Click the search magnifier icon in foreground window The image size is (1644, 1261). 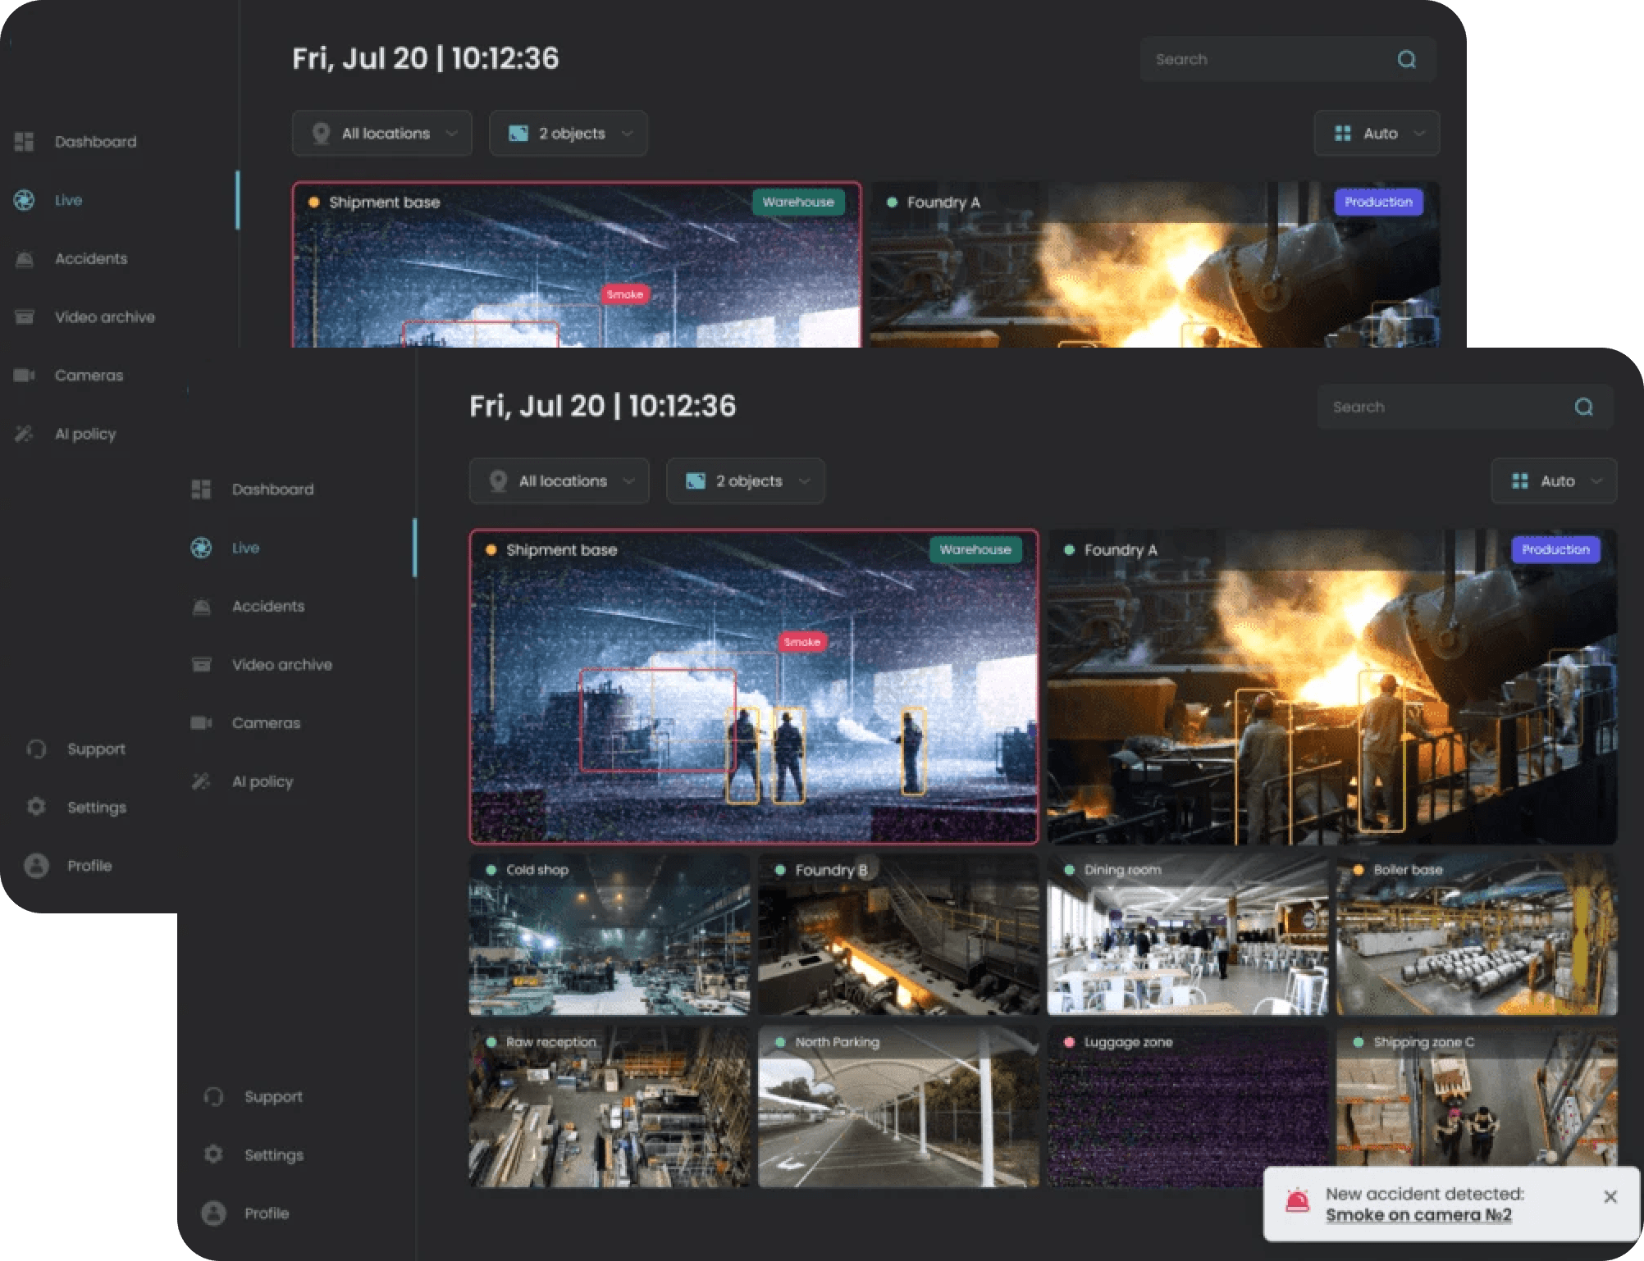coord(1583,407)
